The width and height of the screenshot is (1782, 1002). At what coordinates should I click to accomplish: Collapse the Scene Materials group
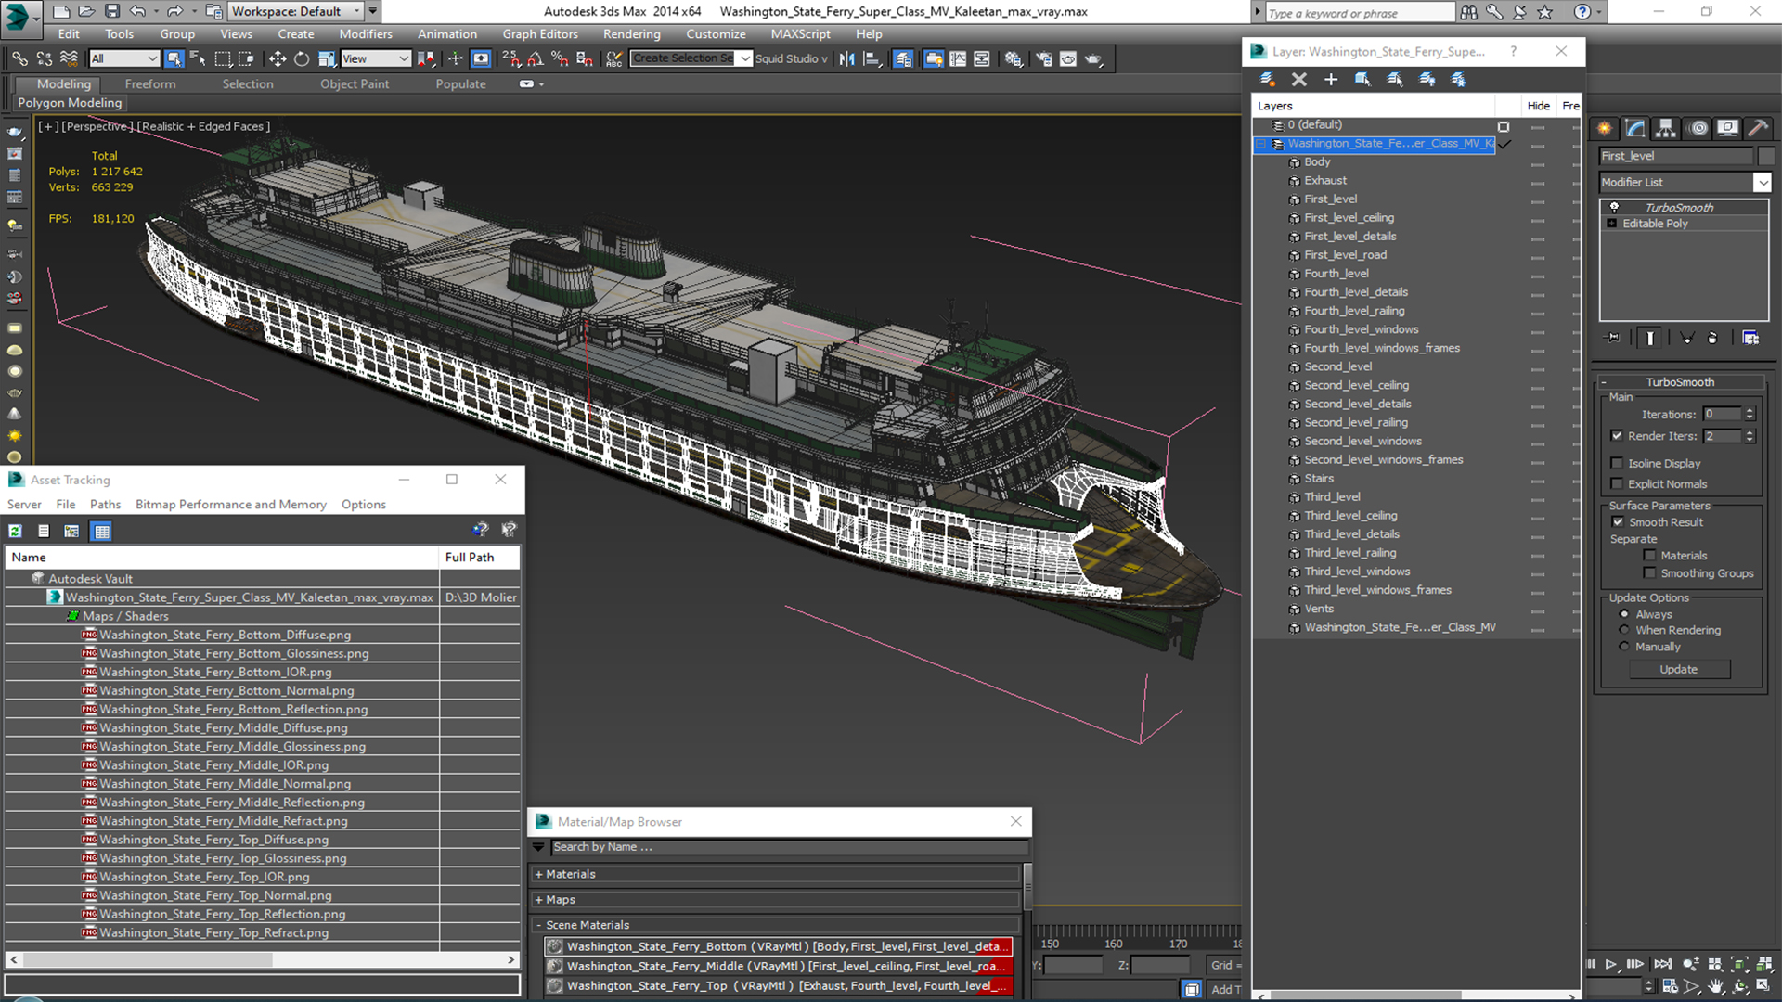click(x=538, y=925)
